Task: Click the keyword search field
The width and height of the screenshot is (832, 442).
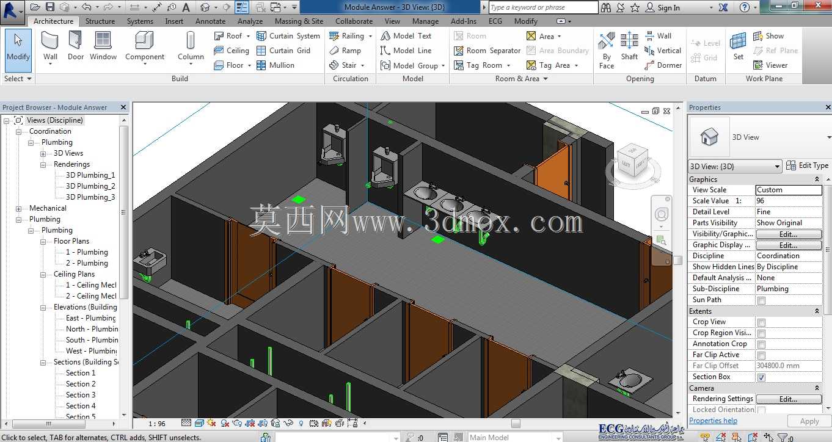Action: pyautogui.click(x=544, y=7)
